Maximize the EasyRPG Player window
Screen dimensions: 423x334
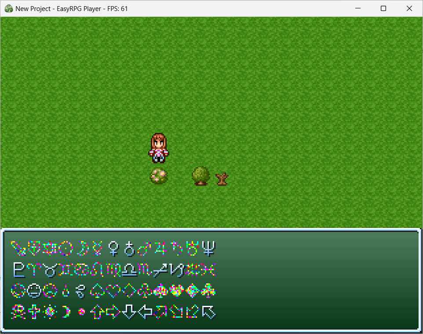click(383, 8)
